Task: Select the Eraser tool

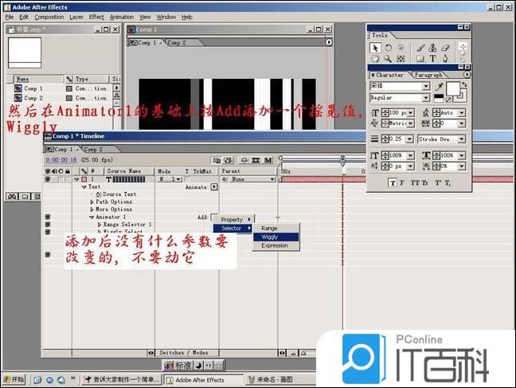Action: [x=445, y=48]
